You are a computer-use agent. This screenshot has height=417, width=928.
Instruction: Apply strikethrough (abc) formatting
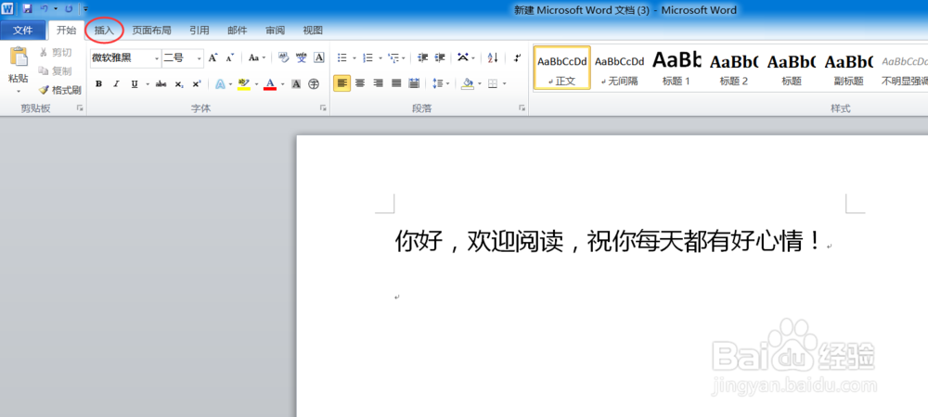pyautogui.click(x=161, y=84)
